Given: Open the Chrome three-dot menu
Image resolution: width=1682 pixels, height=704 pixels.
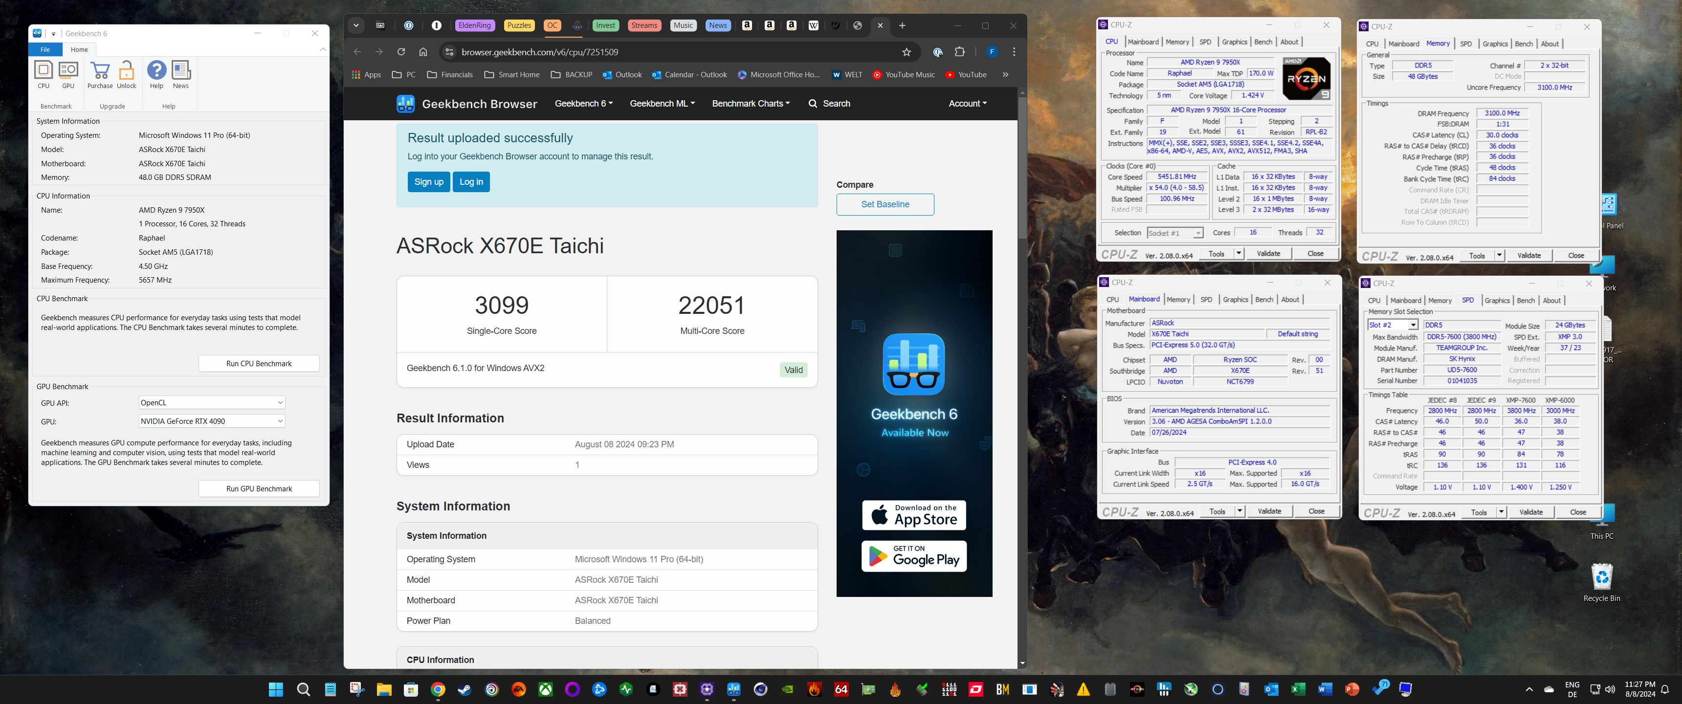Looking at the screenshot, I should point(1014,52).
